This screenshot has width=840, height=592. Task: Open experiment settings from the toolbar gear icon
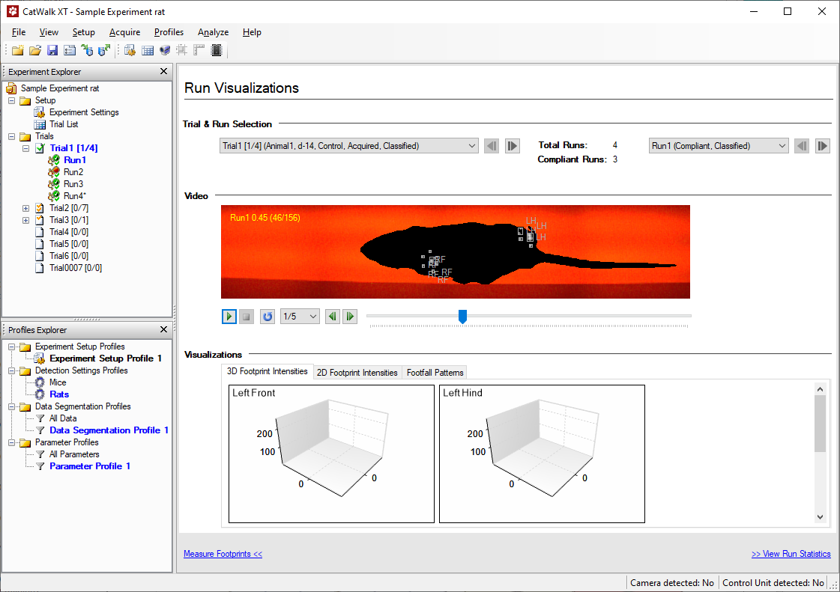tap(130, 50)
